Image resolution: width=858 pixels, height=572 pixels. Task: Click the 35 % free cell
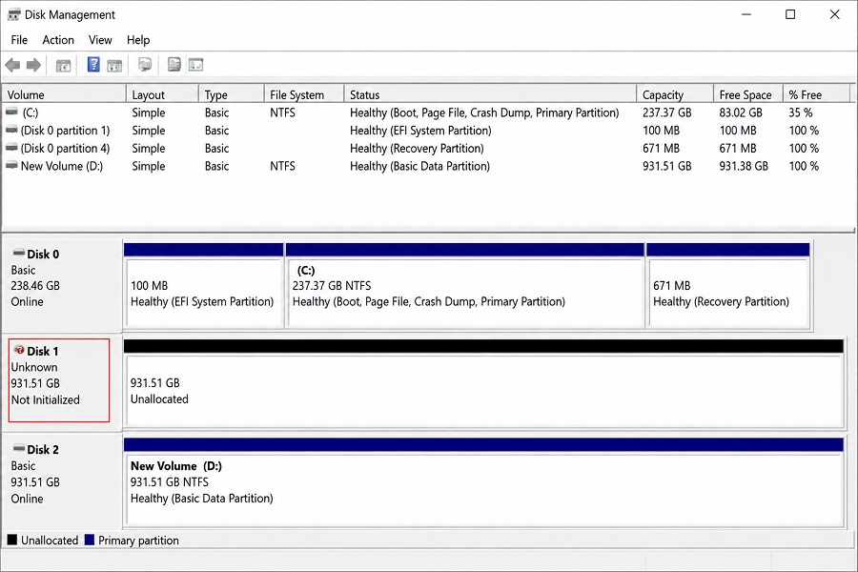(801, 112)
